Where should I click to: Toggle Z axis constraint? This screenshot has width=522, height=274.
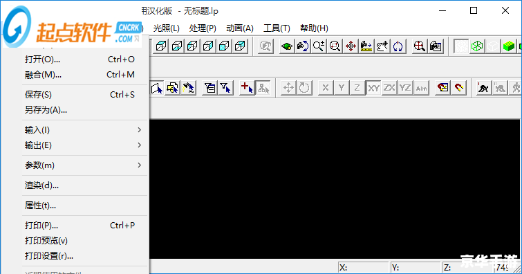click(x=357, y=88)
